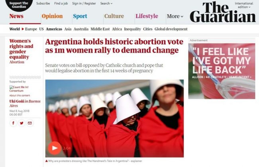Open the Support The Guardian badge
This screenshot has height=167, width=259.
tap(19, 5)
